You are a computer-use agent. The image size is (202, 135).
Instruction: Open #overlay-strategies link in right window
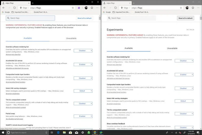[x=114, y=104]
